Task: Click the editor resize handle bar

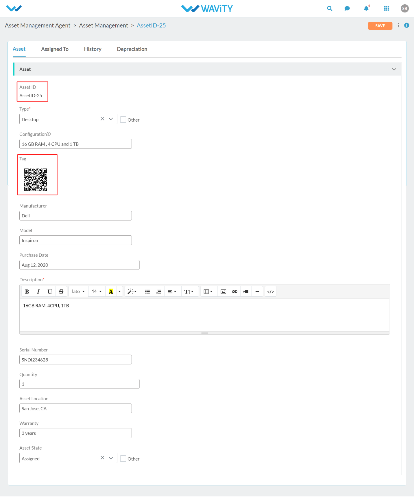Action: tap(205, 333)
